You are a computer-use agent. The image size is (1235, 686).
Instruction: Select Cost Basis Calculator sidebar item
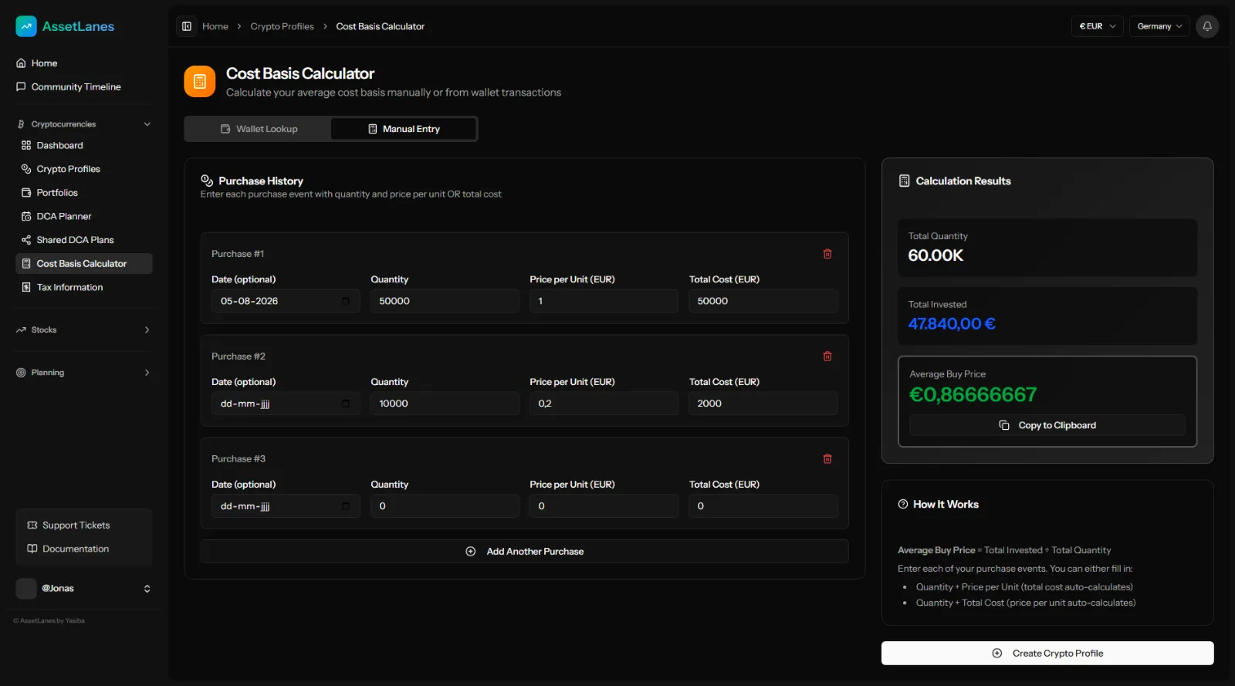83,264
